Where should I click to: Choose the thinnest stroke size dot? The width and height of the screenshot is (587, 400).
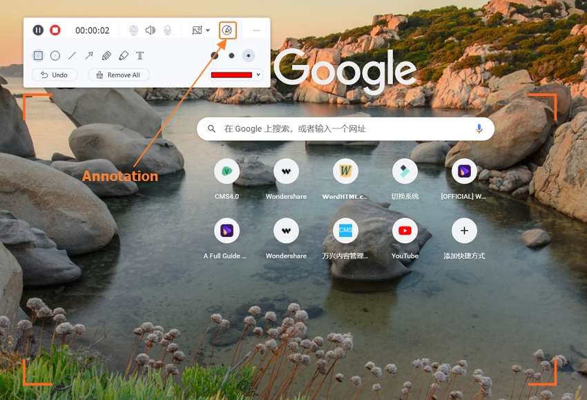248,55
